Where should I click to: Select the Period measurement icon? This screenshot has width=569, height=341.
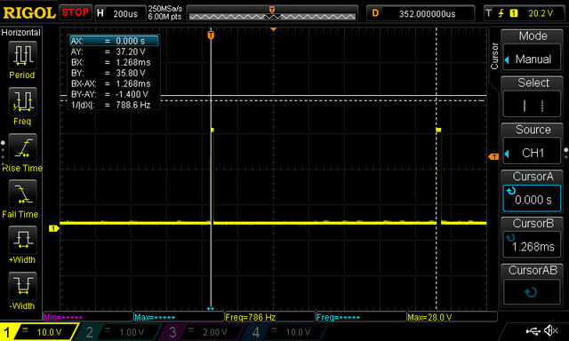point(22,55)
